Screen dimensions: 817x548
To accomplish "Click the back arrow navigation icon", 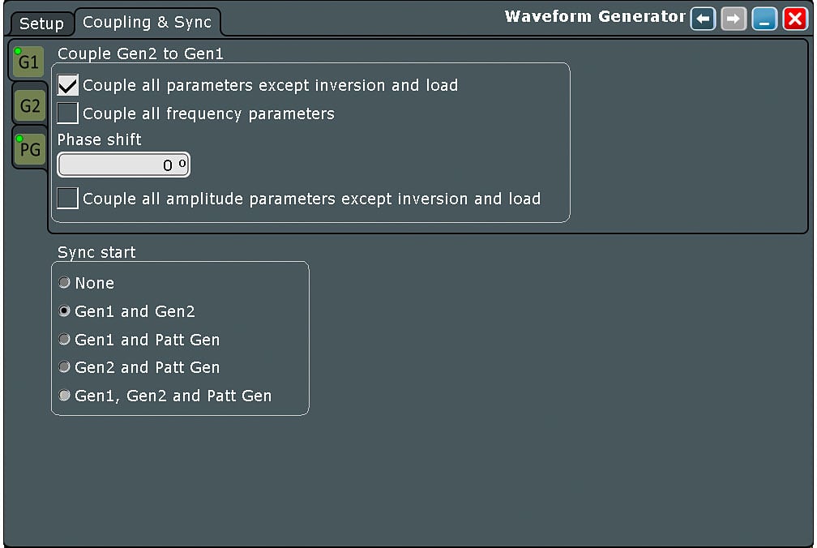I will point(703,19).
